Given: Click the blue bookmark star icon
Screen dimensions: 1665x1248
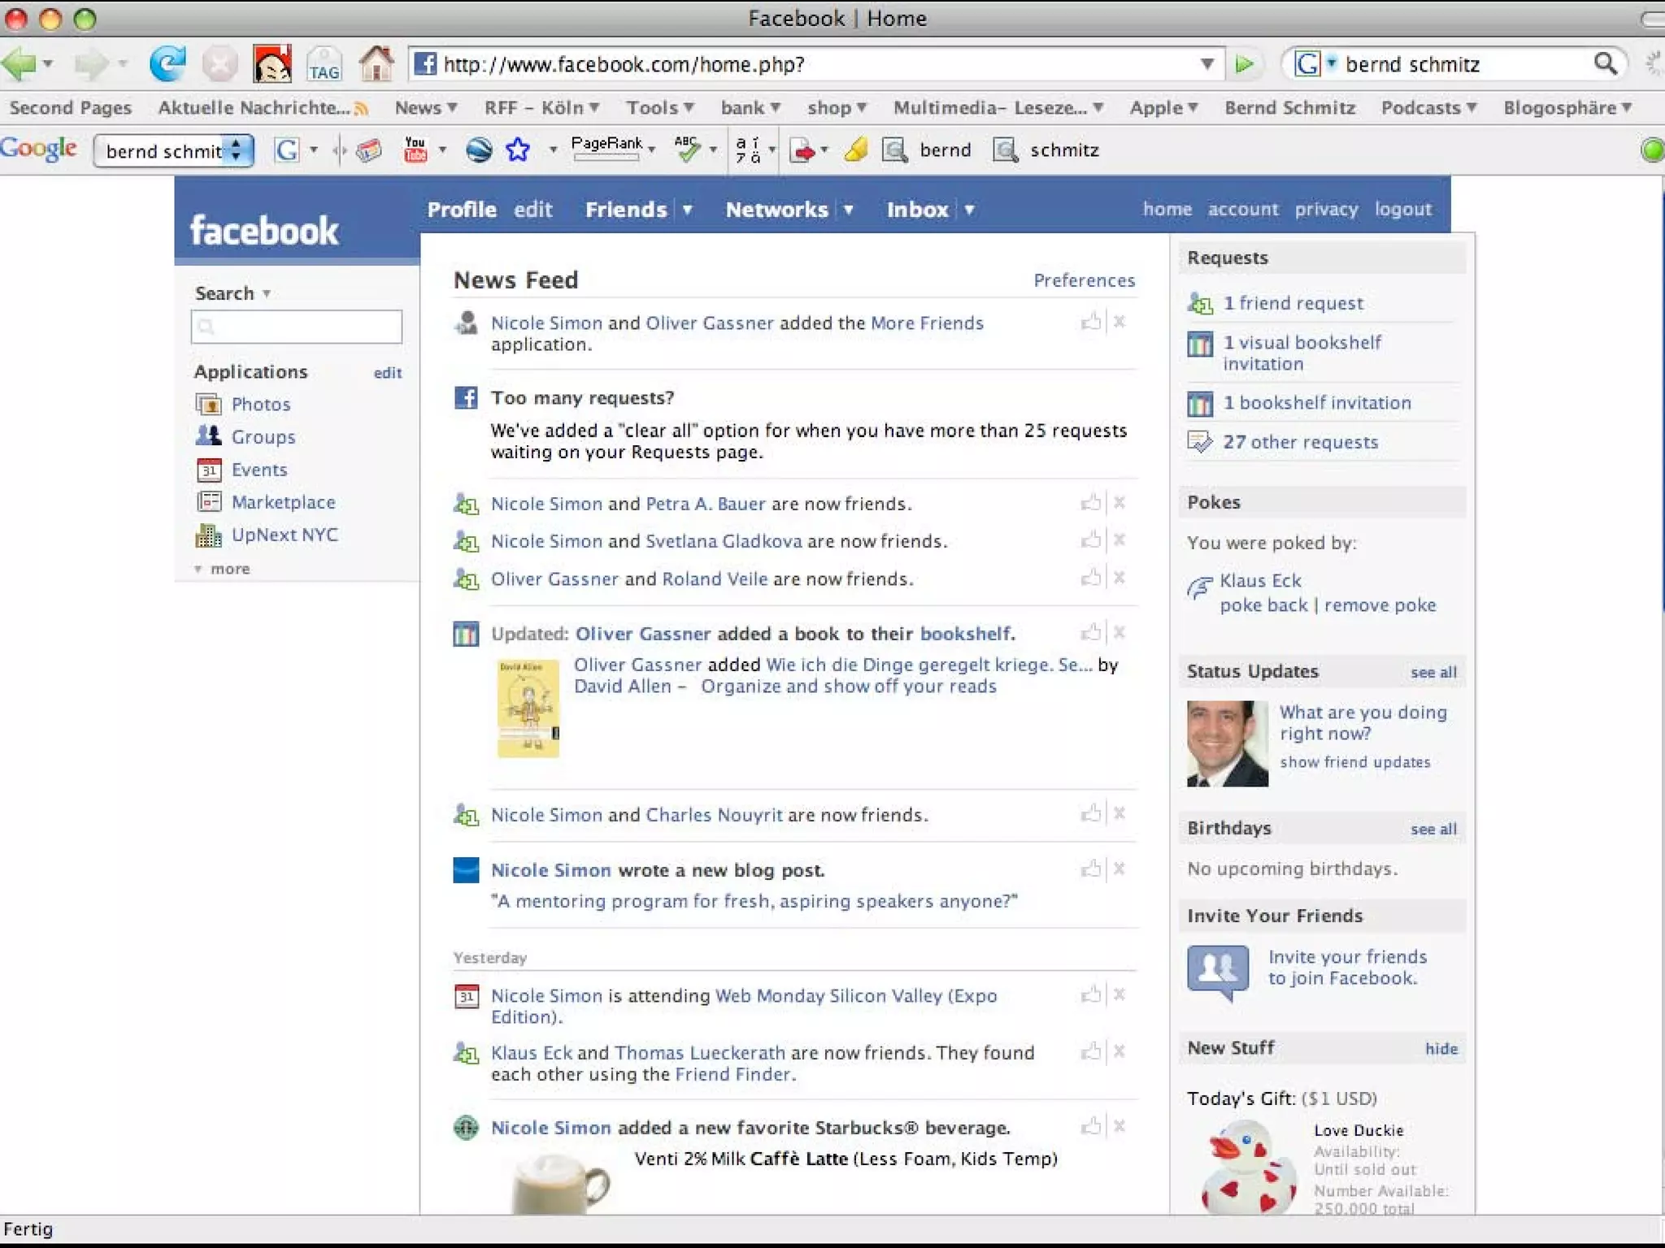Looking at the screenshot, I should (x=518, y=149).
